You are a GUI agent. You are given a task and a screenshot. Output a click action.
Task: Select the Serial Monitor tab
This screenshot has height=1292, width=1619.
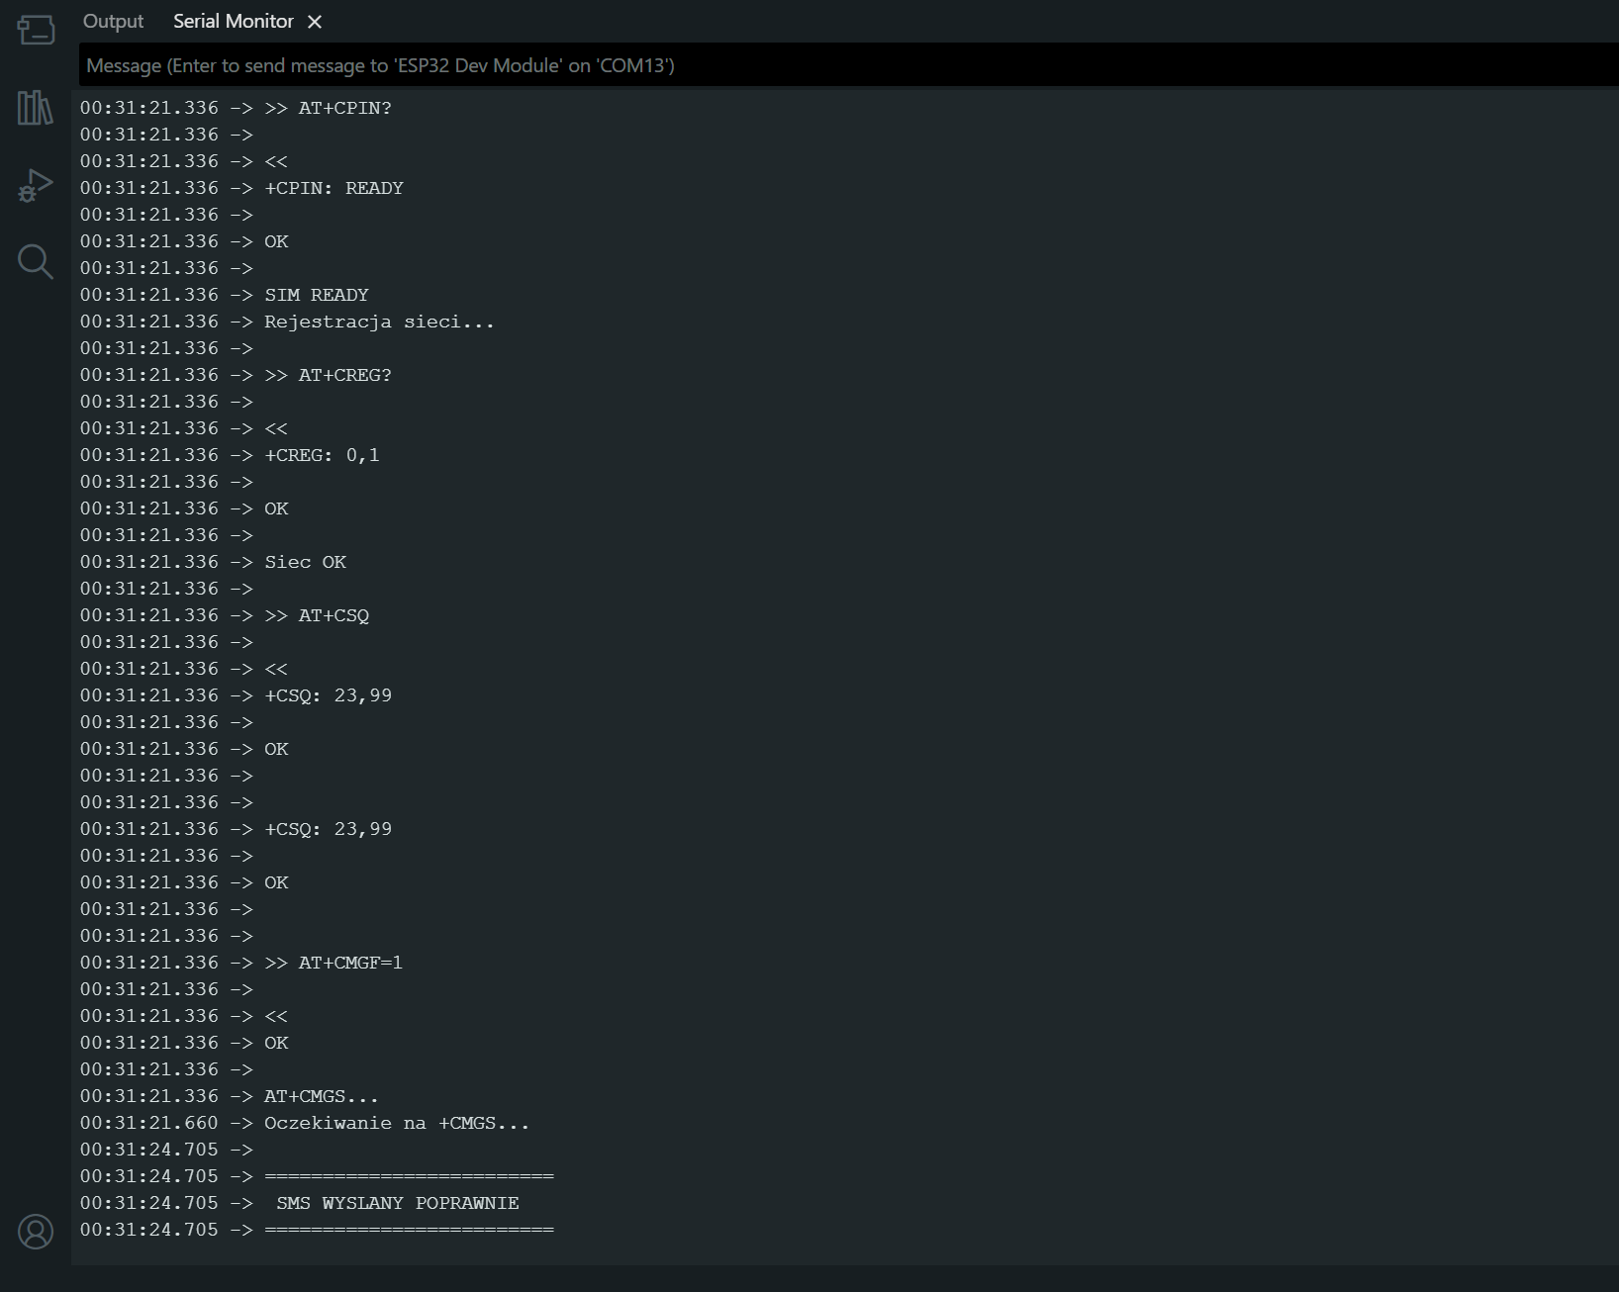pos(234,21)
